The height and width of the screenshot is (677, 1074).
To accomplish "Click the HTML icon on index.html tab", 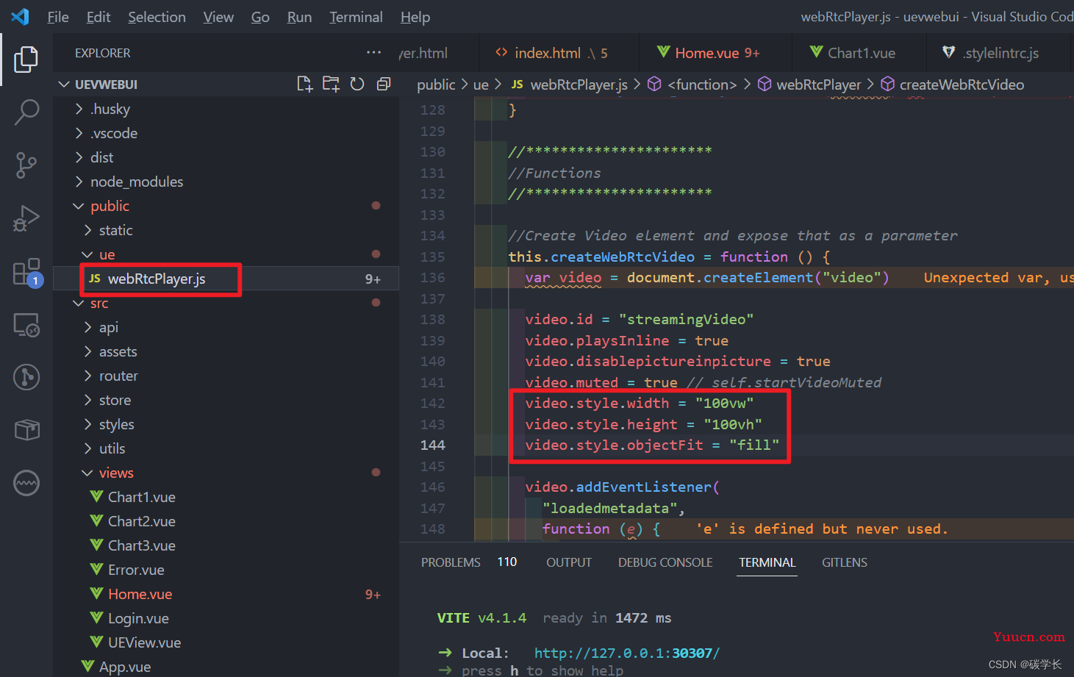I will [x=502, y=52].
